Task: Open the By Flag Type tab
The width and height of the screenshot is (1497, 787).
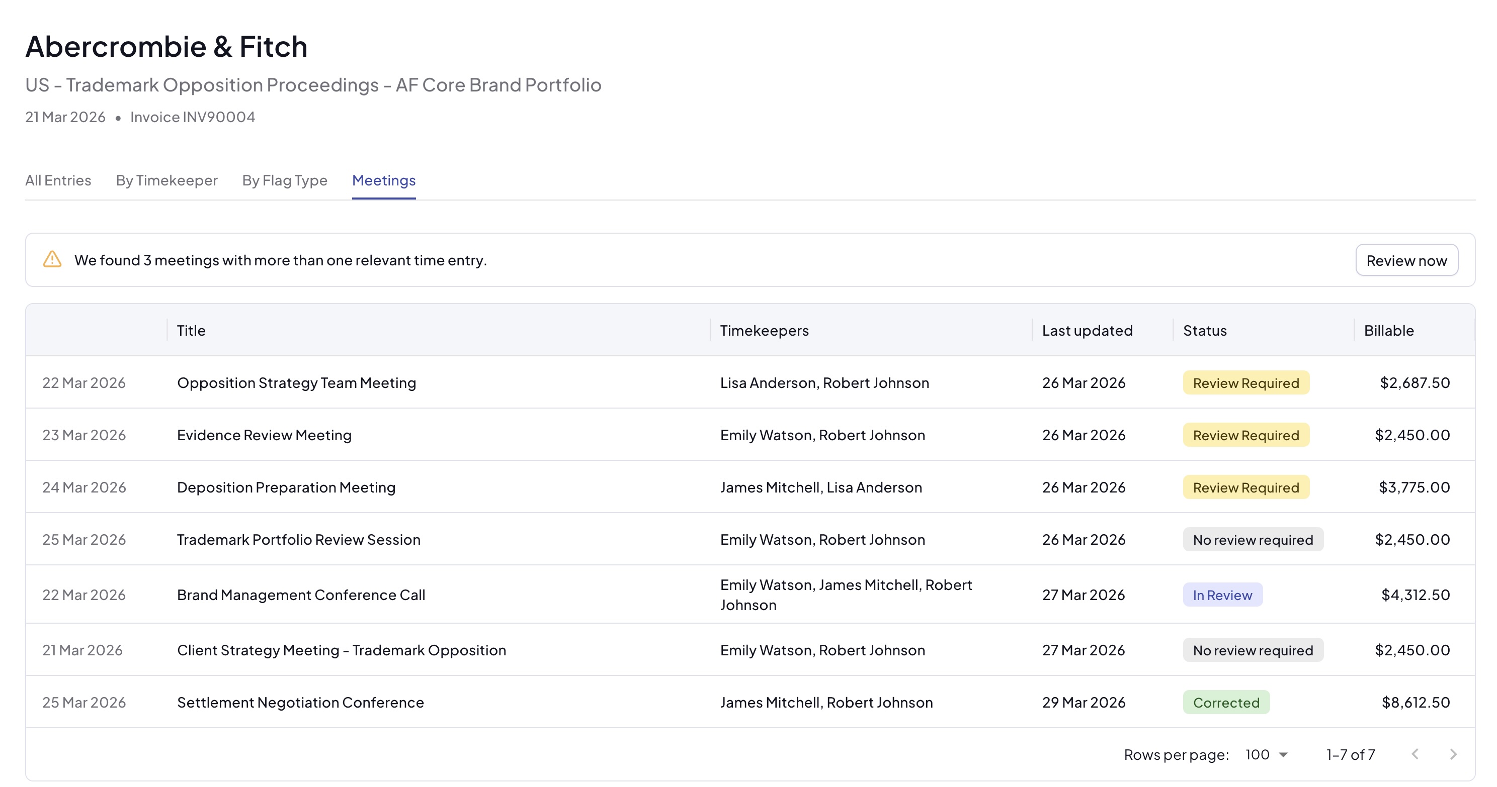Action: click(x=285, y=180)
